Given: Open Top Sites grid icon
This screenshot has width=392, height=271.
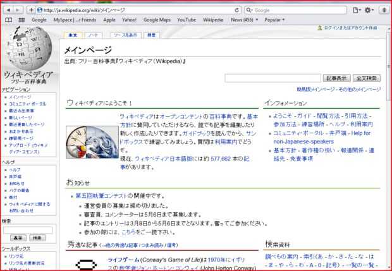Looking at the screenshot, I should pyautogui.click(x=21, y=20).
